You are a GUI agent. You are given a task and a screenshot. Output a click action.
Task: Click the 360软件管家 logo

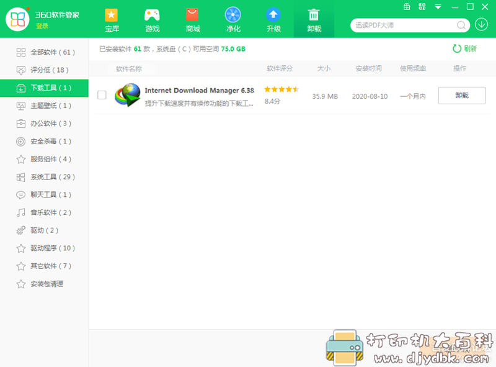[x=18, y=19]
